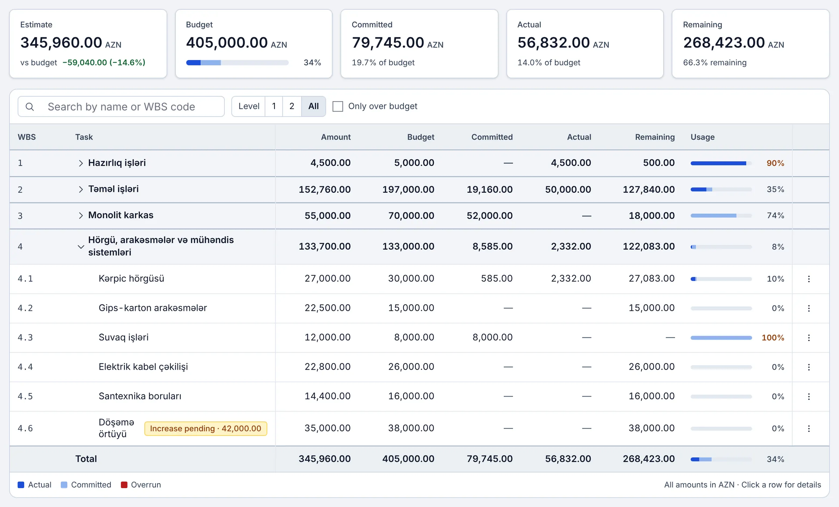Screen dimensions: 839x507
Task: Expand the Monolit karkas row
Action: click(81, 215)
